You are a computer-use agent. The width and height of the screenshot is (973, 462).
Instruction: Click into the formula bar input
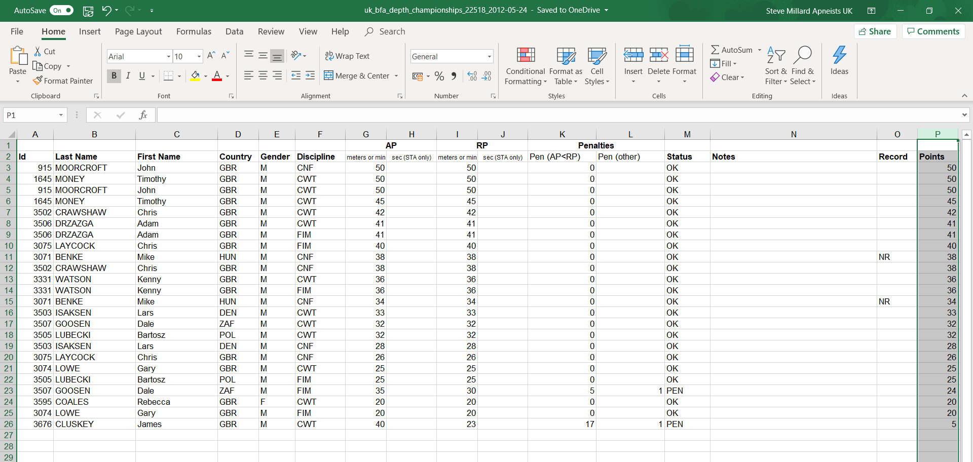[557, 115]
